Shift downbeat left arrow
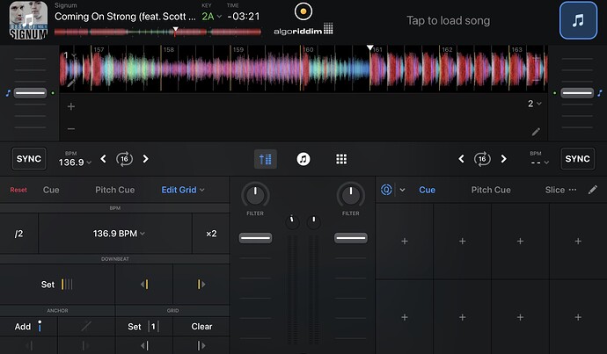Screen dimensions: 607x354 click(144, 285)
